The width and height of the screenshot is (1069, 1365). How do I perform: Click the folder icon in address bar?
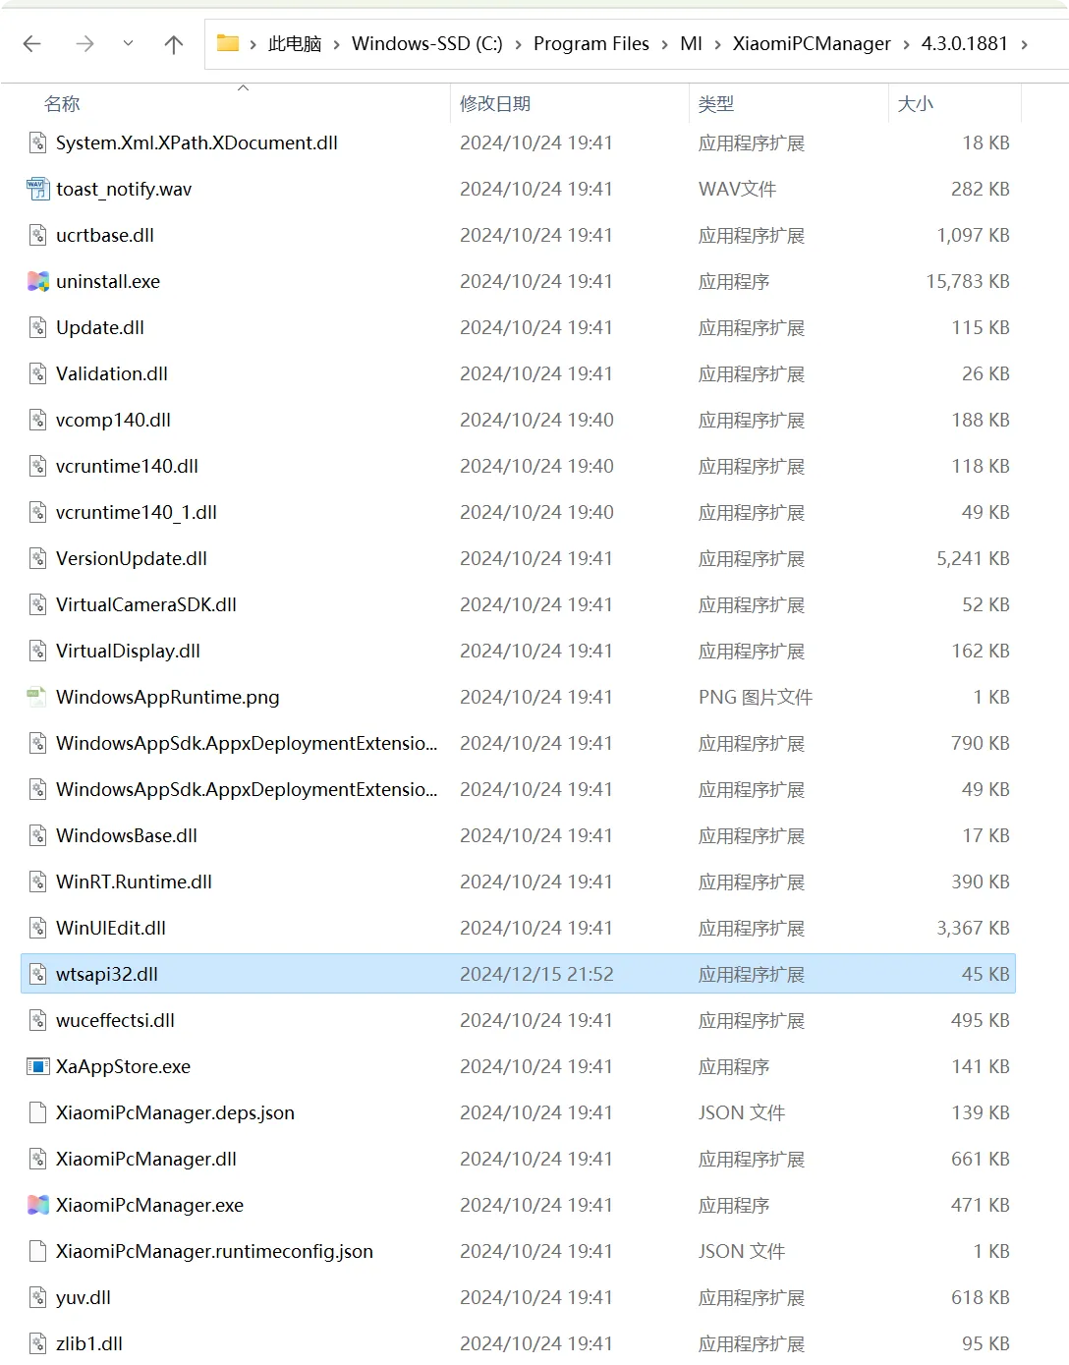pyautogui.click(x=228, y=43)
